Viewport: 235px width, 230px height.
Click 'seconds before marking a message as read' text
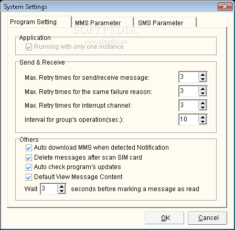135,189
